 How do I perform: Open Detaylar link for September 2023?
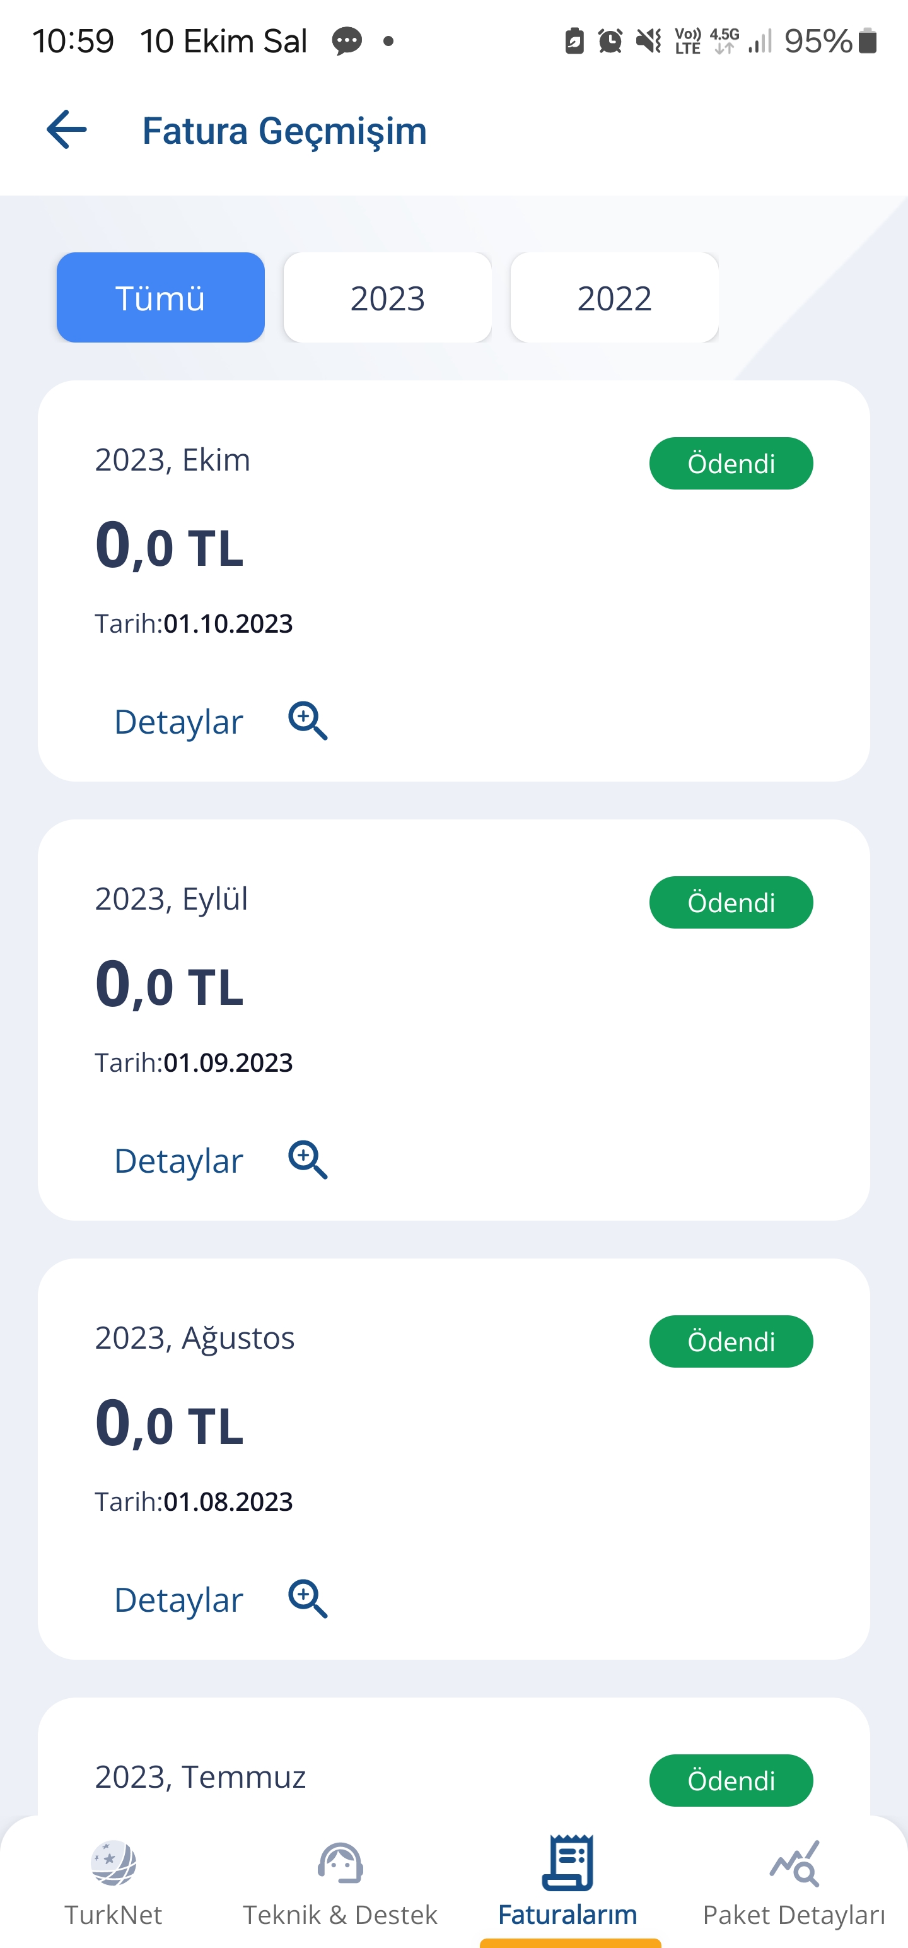point(178,1161)
